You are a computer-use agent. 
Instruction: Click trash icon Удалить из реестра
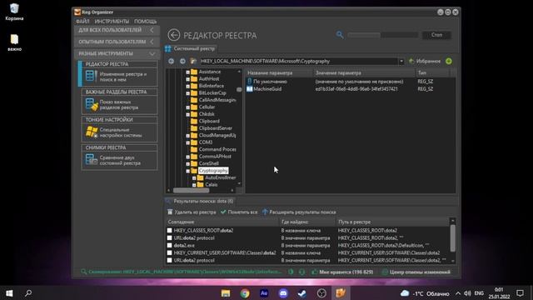coord(170,212)
